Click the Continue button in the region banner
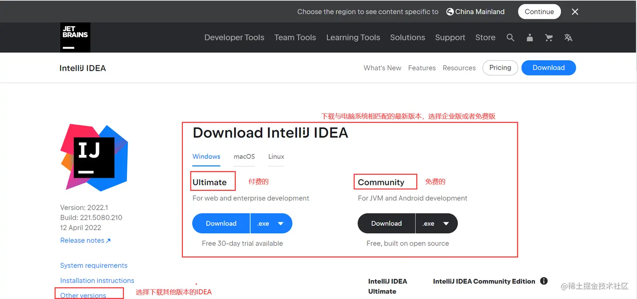The height and width of the screenshot is (299, 637). pos(539,11)
